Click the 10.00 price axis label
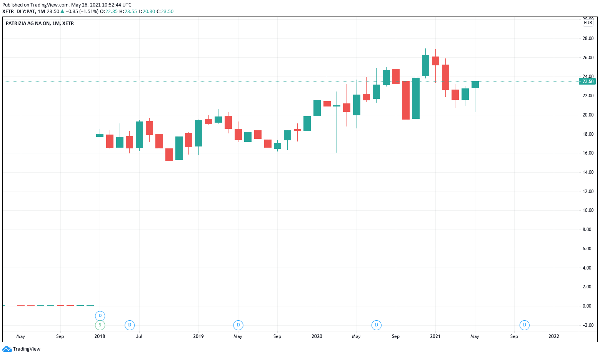This screenshot has width=600, height=356. (x=588, y=210)
